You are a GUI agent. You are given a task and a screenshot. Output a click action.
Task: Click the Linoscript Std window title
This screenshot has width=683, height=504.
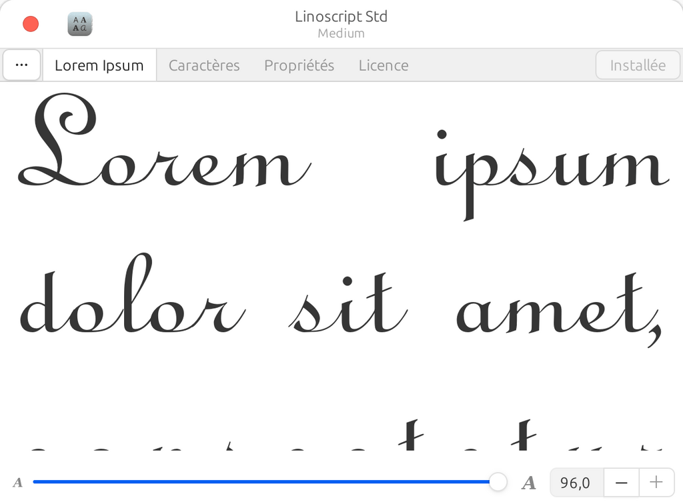coord(341,17)
